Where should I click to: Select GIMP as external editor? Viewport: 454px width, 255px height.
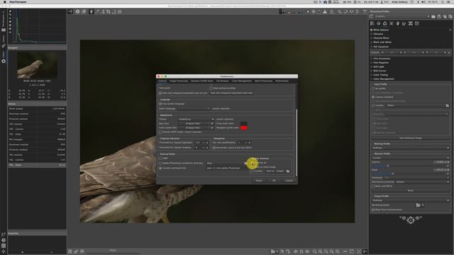pyautogui.click(x=160, y=158)
